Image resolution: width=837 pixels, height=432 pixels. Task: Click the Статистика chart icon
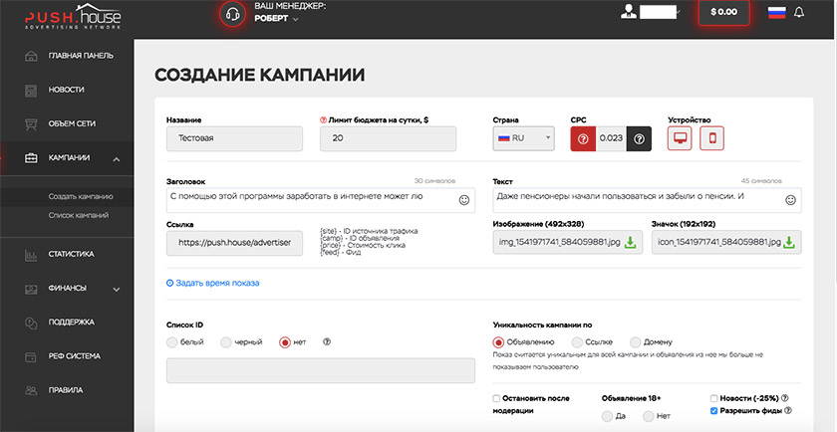pos(31,255)
